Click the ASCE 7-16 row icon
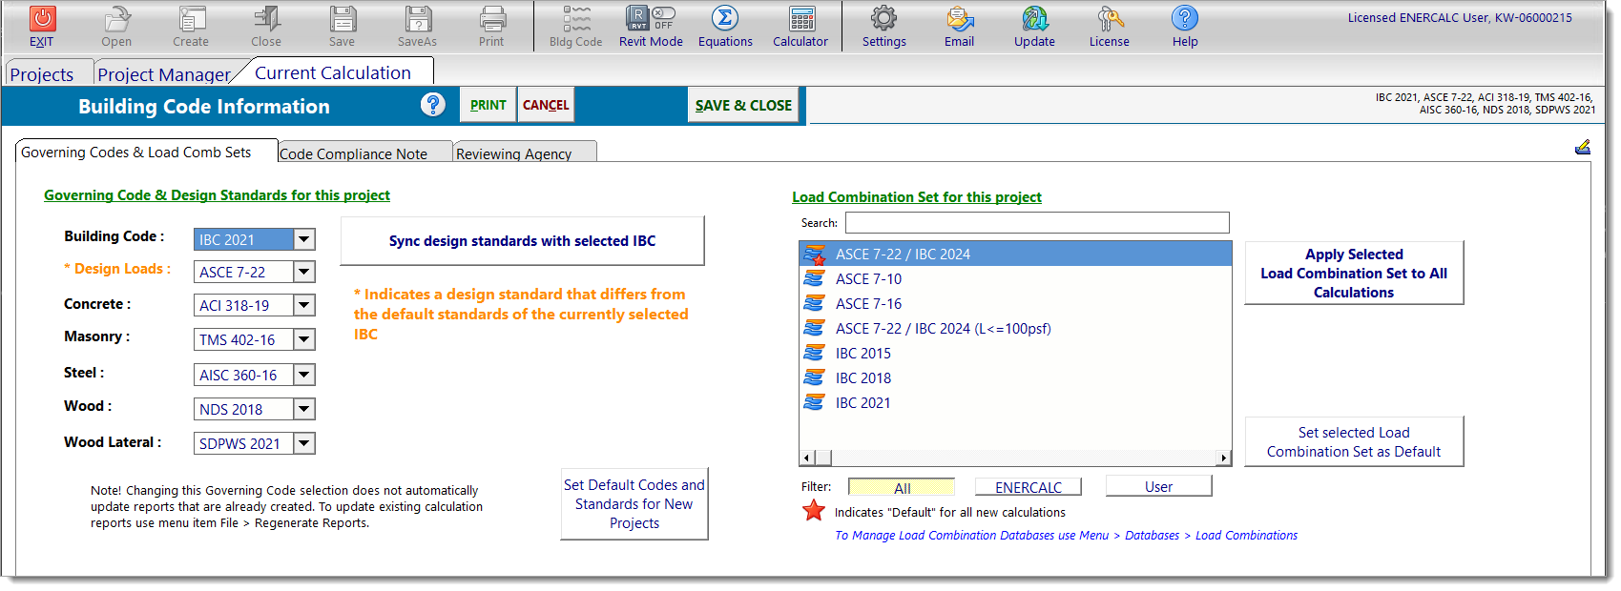1621x591 pixels. coord(814,304)
